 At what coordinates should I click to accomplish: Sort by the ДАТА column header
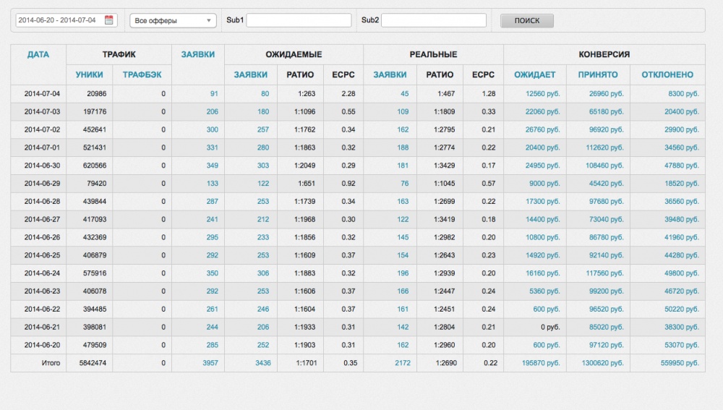point(38,54)
